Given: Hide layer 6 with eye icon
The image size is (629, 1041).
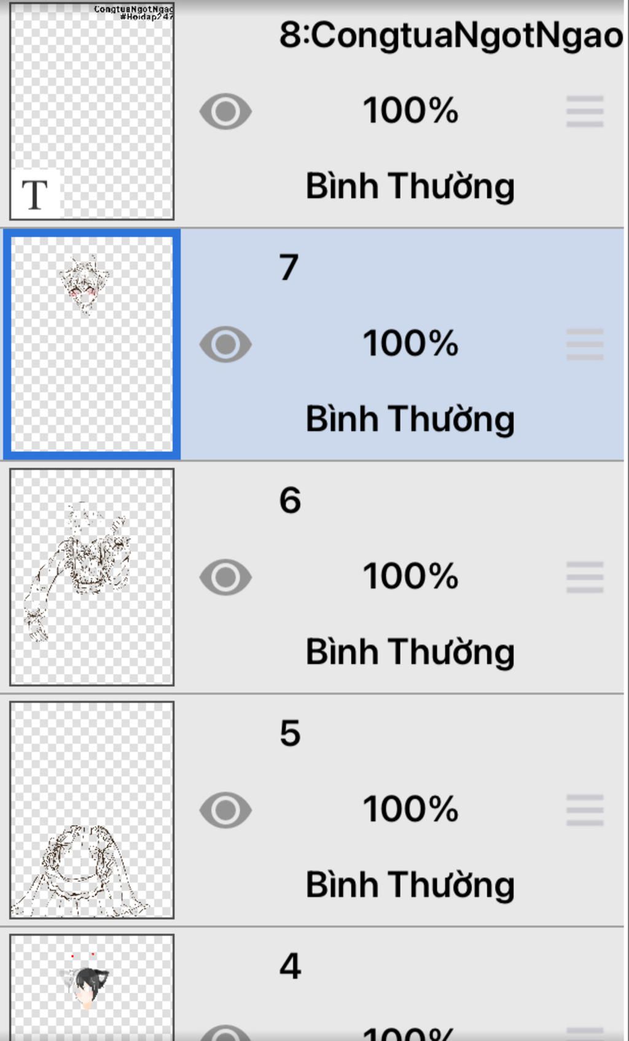Looking at the screenshot, I should (x=225, y=577).
